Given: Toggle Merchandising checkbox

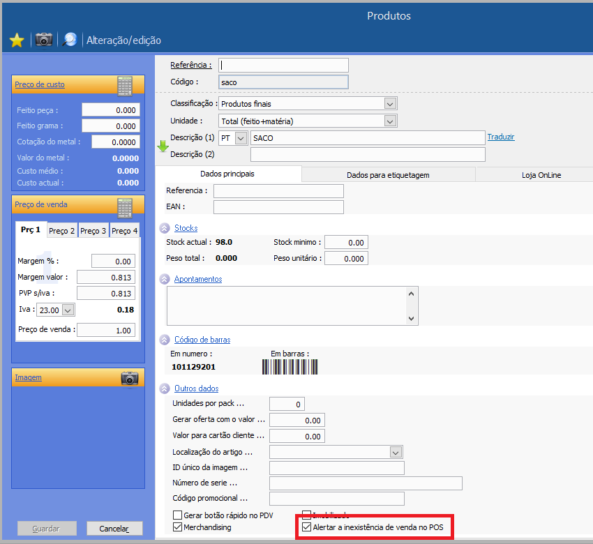Looking at the screenshot, I should click(178, 527).
